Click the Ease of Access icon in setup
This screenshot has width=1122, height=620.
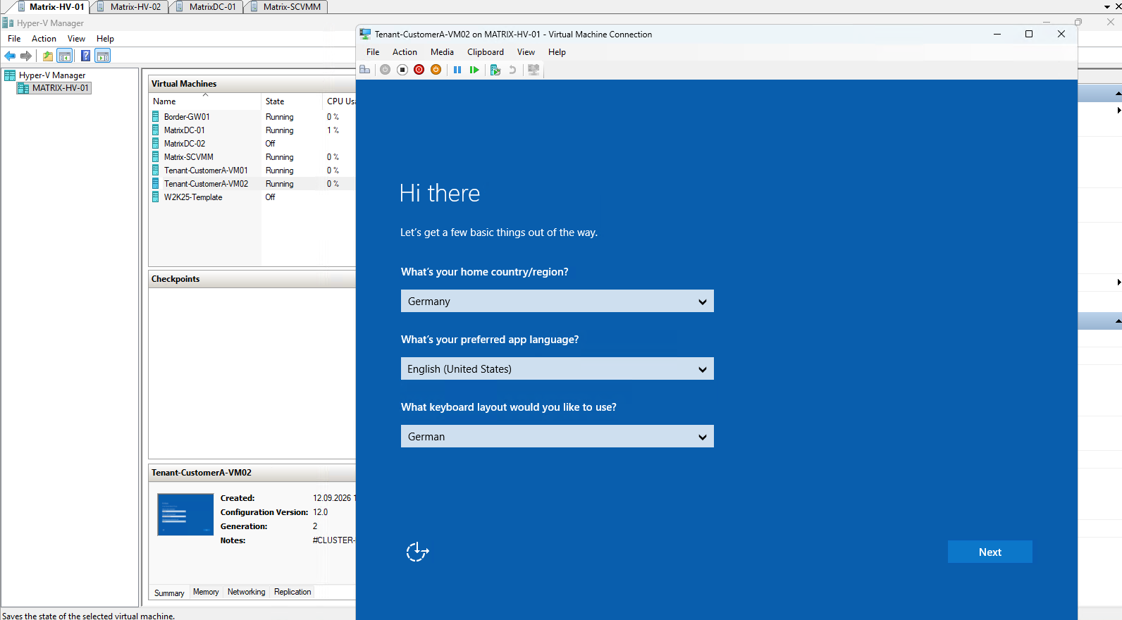tap(417, 552)
